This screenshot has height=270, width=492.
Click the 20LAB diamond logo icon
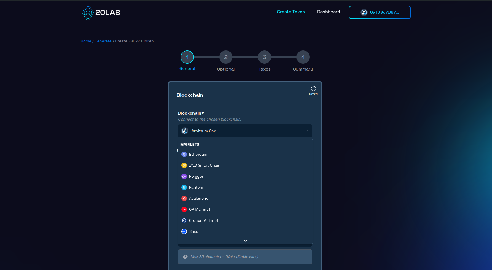[x=88, y=12]
